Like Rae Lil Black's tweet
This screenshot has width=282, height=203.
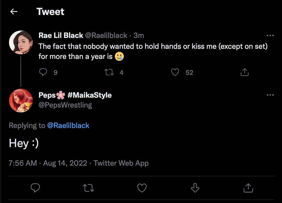pos(175,72)
